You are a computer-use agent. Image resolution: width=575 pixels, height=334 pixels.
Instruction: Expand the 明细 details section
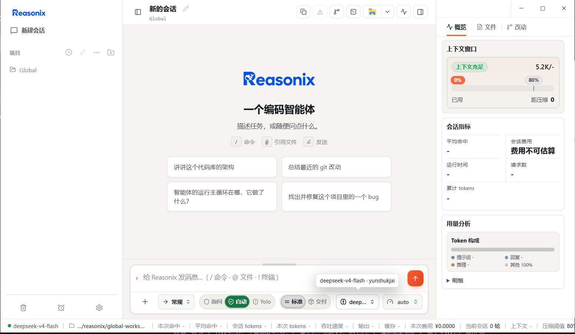pyautogui.click(x=455, y=280)
